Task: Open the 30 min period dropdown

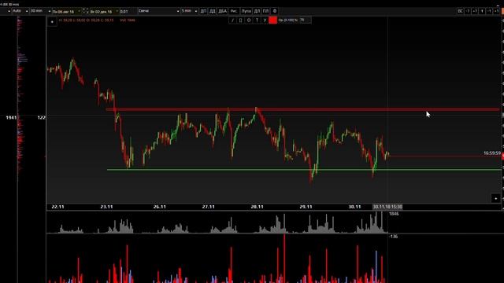Action: click(x=40, y=11)
